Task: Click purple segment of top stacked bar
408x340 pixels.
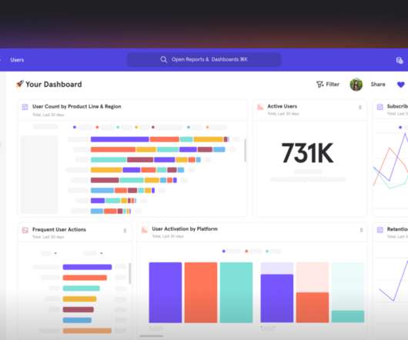Action: pos(119,139)
